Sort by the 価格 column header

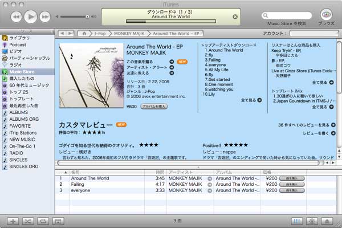tap(283, 172)
